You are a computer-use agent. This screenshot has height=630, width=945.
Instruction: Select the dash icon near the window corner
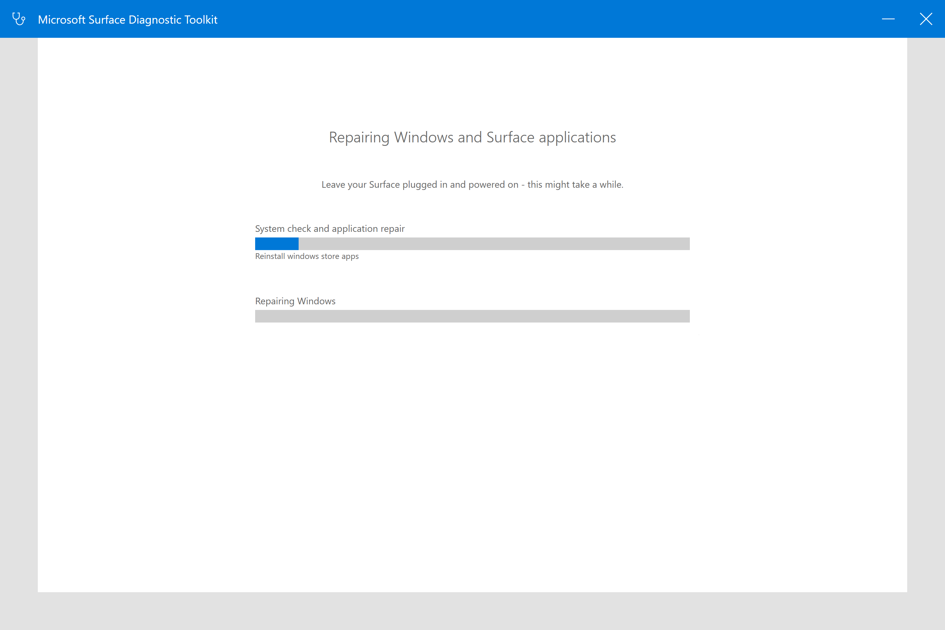[888, 19]
